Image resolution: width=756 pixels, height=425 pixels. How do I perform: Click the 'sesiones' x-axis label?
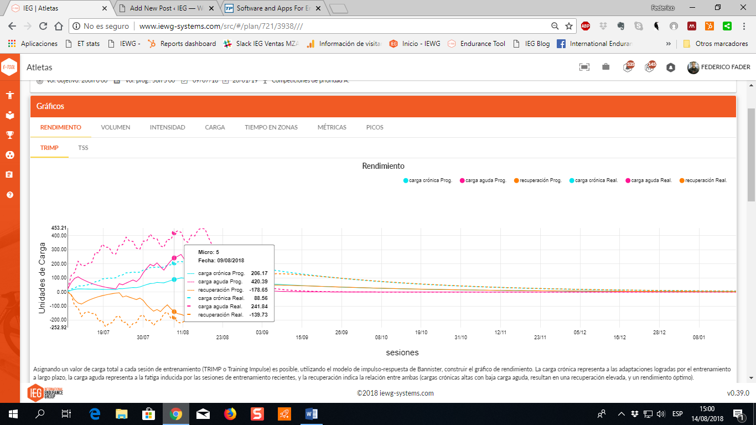(x=402, y=353)
